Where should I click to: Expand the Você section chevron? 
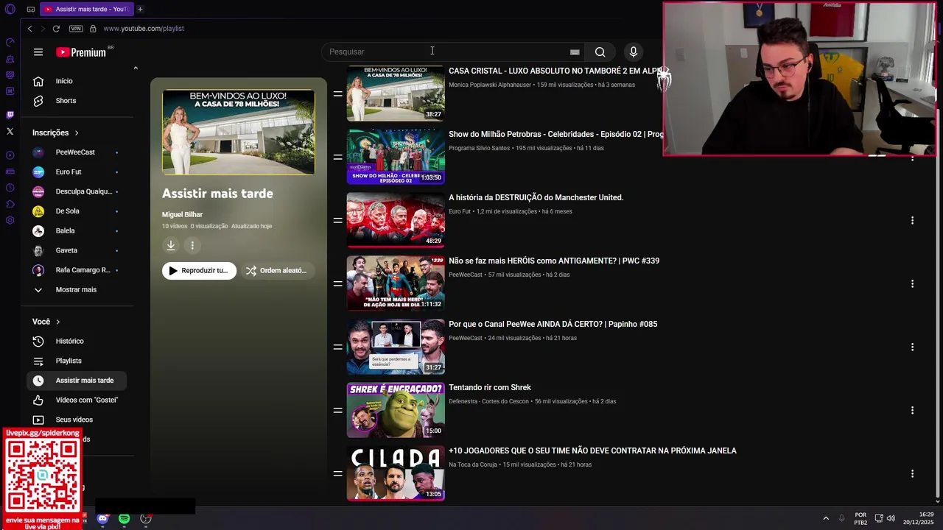57,322
